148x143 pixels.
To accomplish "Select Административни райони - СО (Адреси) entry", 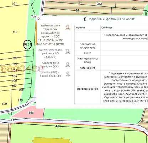I will point(51,53).
